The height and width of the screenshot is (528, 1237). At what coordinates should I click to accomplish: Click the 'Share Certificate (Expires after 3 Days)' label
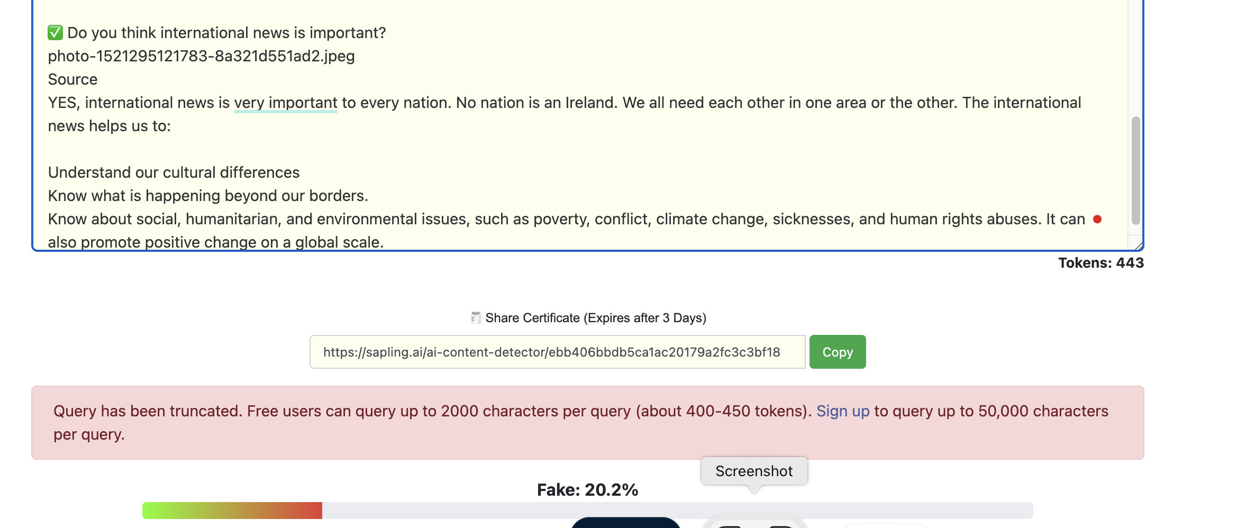[596, 318]
